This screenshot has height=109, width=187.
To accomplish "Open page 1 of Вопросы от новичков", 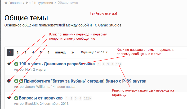I will [67, 98].
